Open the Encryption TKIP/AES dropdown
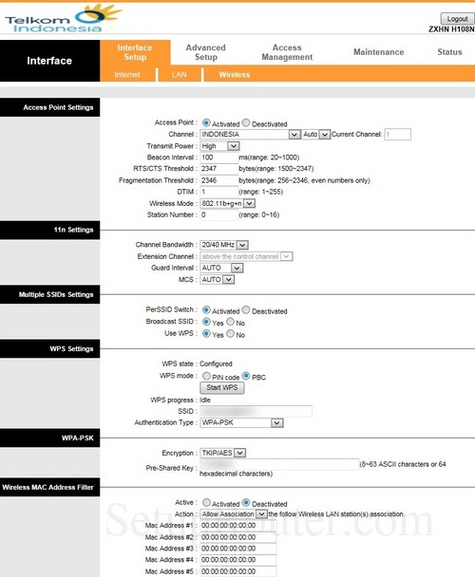 (x=222, y=453)
